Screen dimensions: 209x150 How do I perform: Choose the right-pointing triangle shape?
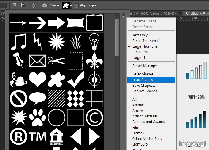tap(94, 136)
